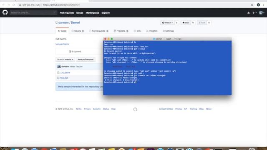
Task: Click the browser address bar URL
Action: click(61, 5)
